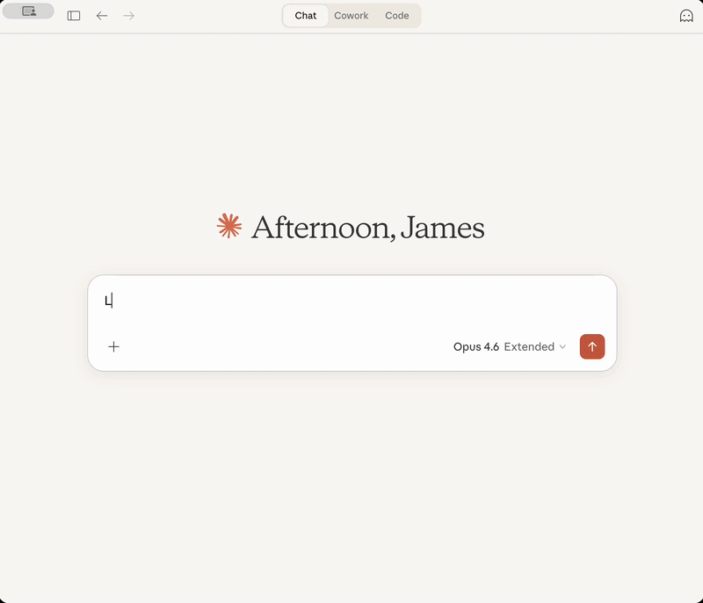The width and height of the screenshot is (703, 603).
Task: Focus the message input field
Action: 352,301
